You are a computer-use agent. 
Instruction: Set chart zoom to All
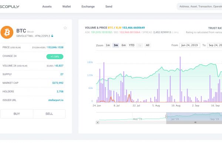coord(148,45)
